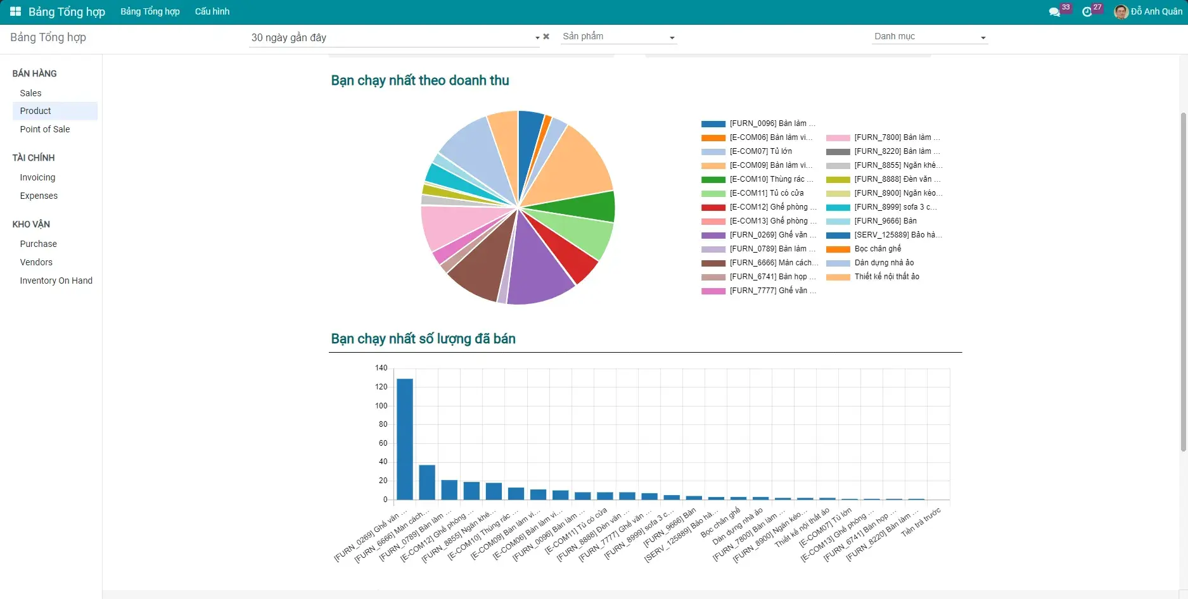Viewport: 1188px width, 599px height.
Task: Open the activities clock icon
Action: 1087,12
